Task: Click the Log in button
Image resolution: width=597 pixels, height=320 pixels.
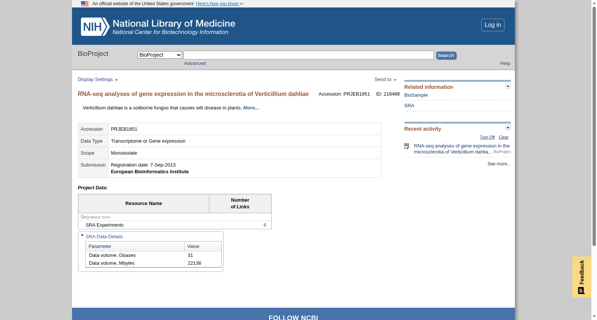Action: [493, 25]
